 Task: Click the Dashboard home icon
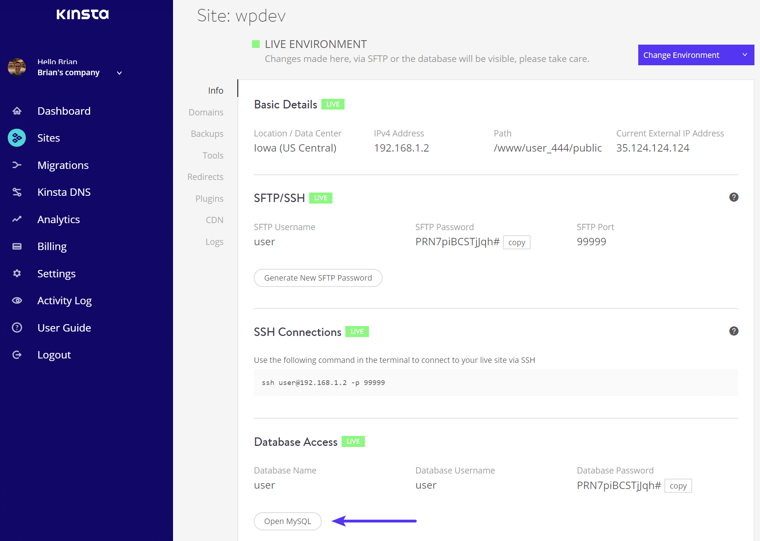pyautogui.click(x=17, y=111)
